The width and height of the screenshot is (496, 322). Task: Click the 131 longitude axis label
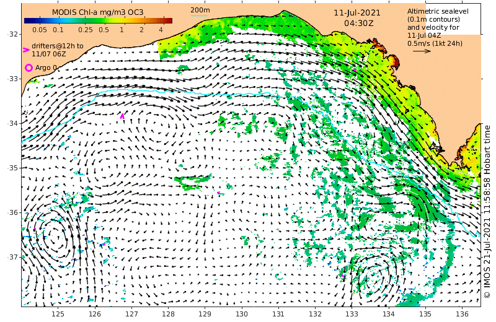[x=278, y=314]
